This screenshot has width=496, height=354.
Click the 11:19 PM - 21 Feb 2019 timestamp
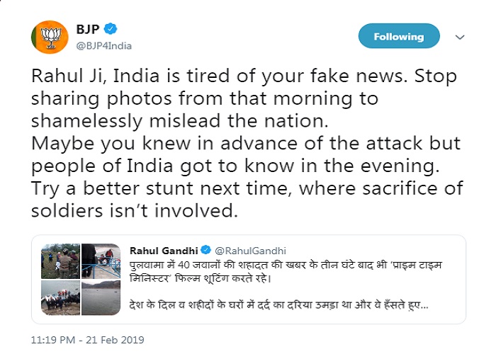tap(88, 341)
